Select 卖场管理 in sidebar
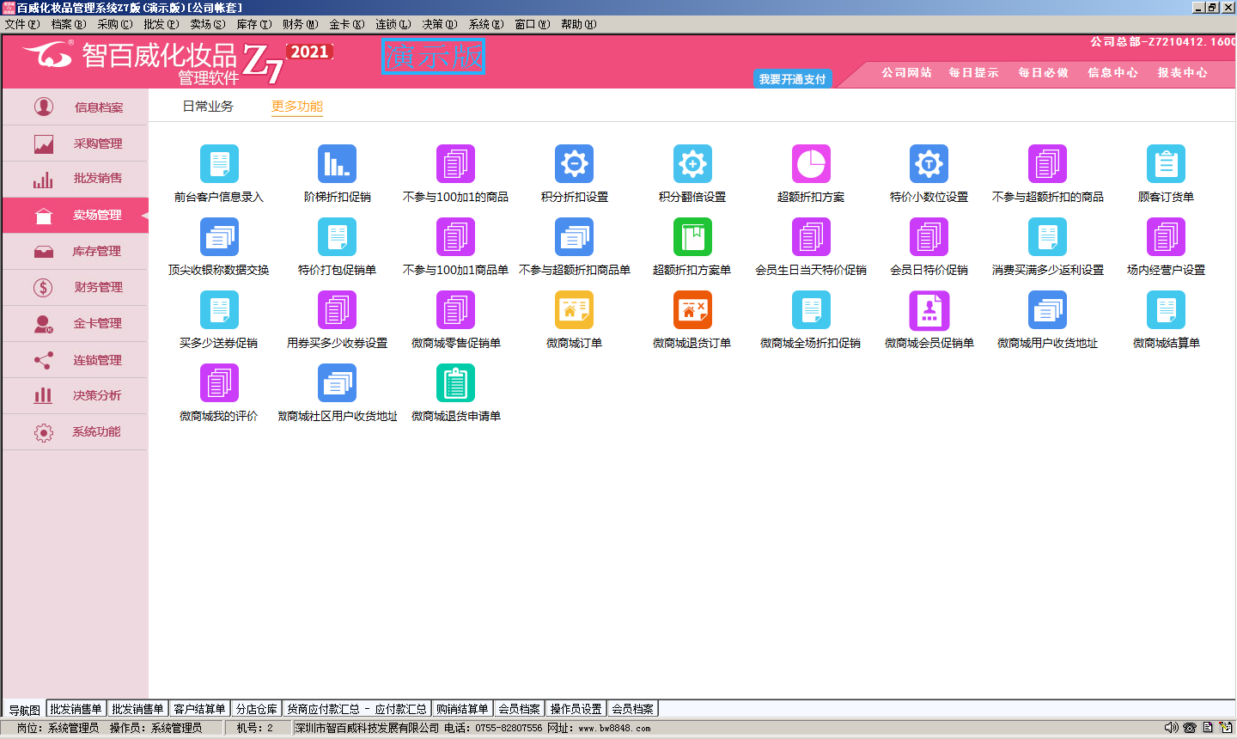The image size is (1237, 739). pos(76,215)
